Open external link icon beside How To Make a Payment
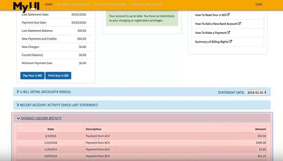This screenshot has width=283, height=161. click(x=229, y=33)
